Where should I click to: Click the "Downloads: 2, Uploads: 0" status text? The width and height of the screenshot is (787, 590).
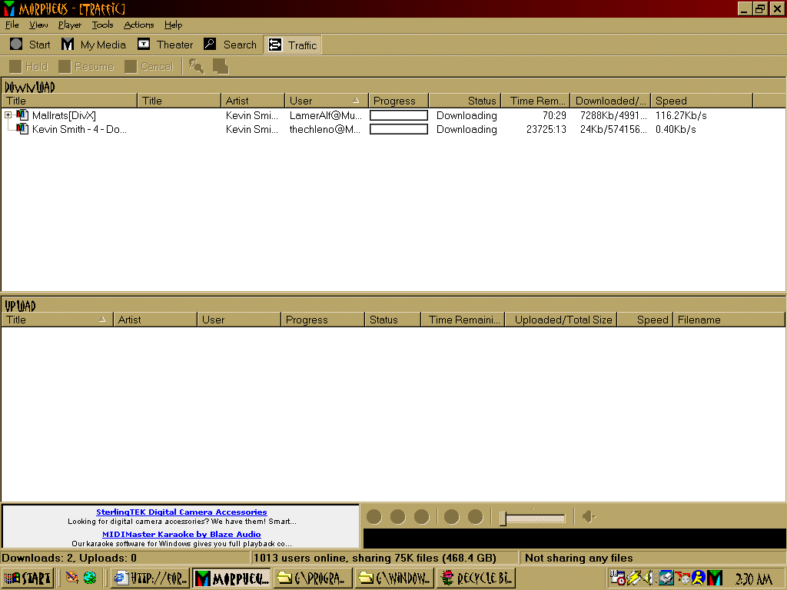tap(69, 558)
